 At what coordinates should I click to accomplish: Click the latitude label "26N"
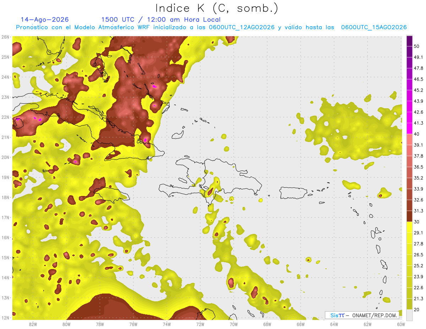(x=5, y=37)
